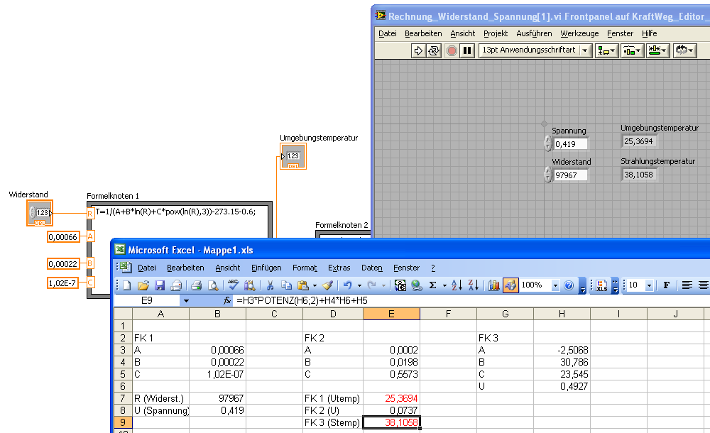Viewport: 710px width, 433px height.
Task: Open Excel's Format menu
Action: [x=305, y=268]
